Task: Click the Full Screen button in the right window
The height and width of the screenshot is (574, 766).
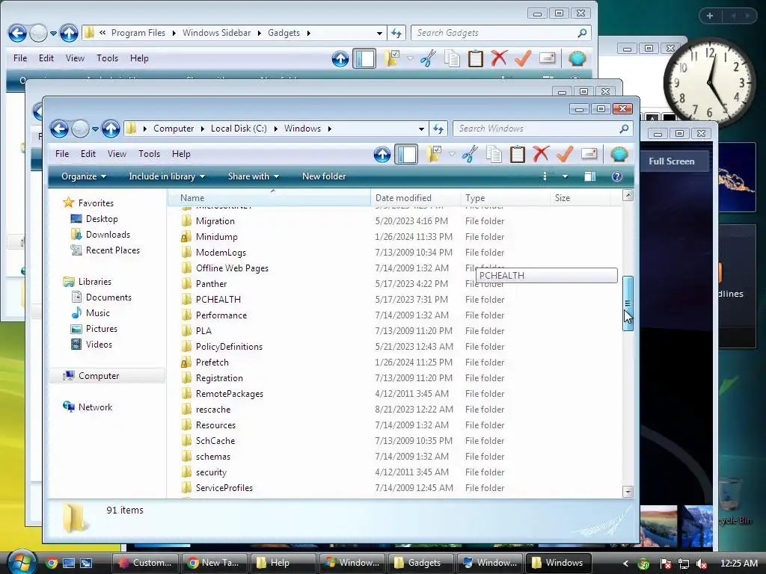Action: click(x=671, y=161)
